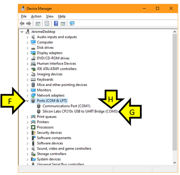Open the Help menu
Image resolution: width=180 pixels, height=175 pixels.
pyautogui.click(x=62, y=16)
